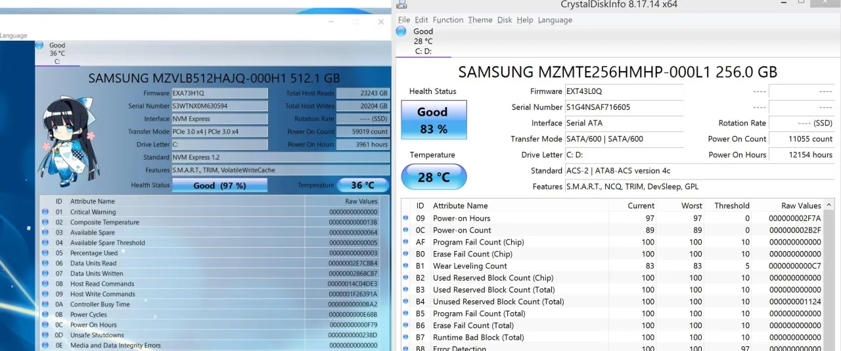Click the Transfer Mode field SATA/600 | SATA/600
The width and height of the screenshot is (841, 351).
624,139
